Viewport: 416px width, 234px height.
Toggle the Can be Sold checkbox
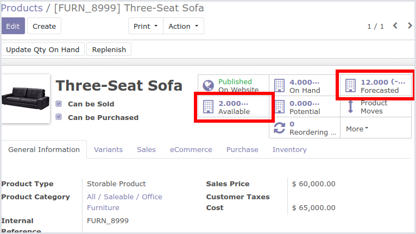pos(59,104)
